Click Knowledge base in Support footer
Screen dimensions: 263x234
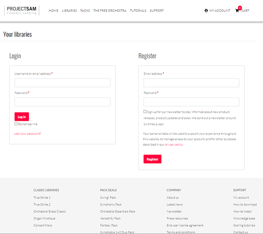[x=244, y=218]
